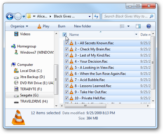Click Burn in the toolbar

[x=62, y=26]
